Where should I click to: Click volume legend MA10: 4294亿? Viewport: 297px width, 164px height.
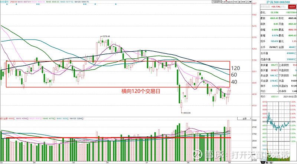pyautogui.click(x=23, y=119)
